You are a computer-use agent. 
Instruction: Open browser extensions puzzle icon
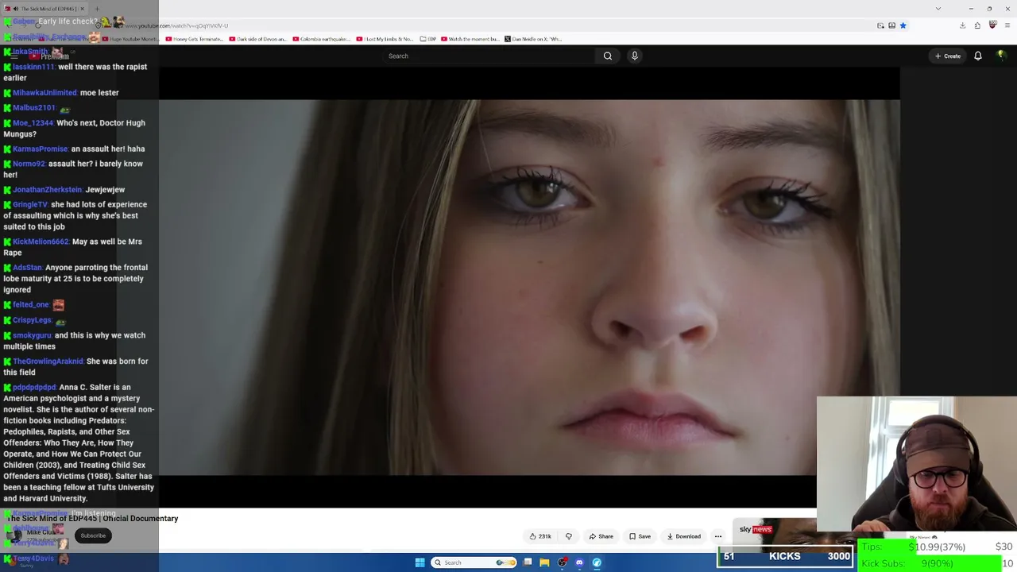pos(977,25)
